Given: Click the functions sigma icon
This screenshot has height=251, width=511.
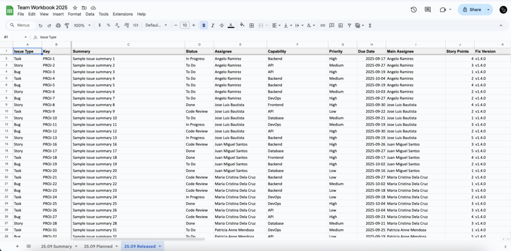Looking at the screenshot, I should [370, 25].
